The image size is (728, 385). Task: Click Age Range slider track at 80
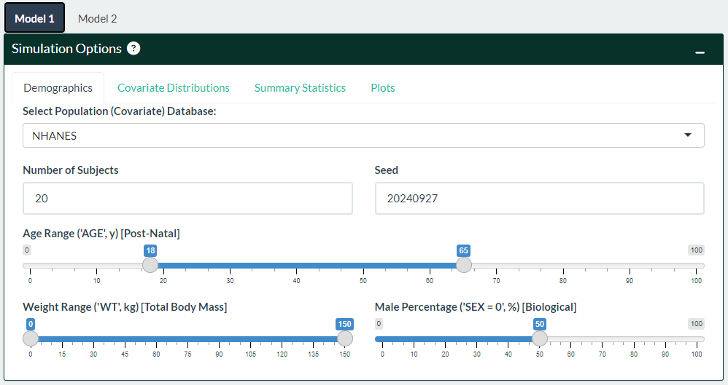(x=563, y=266)
